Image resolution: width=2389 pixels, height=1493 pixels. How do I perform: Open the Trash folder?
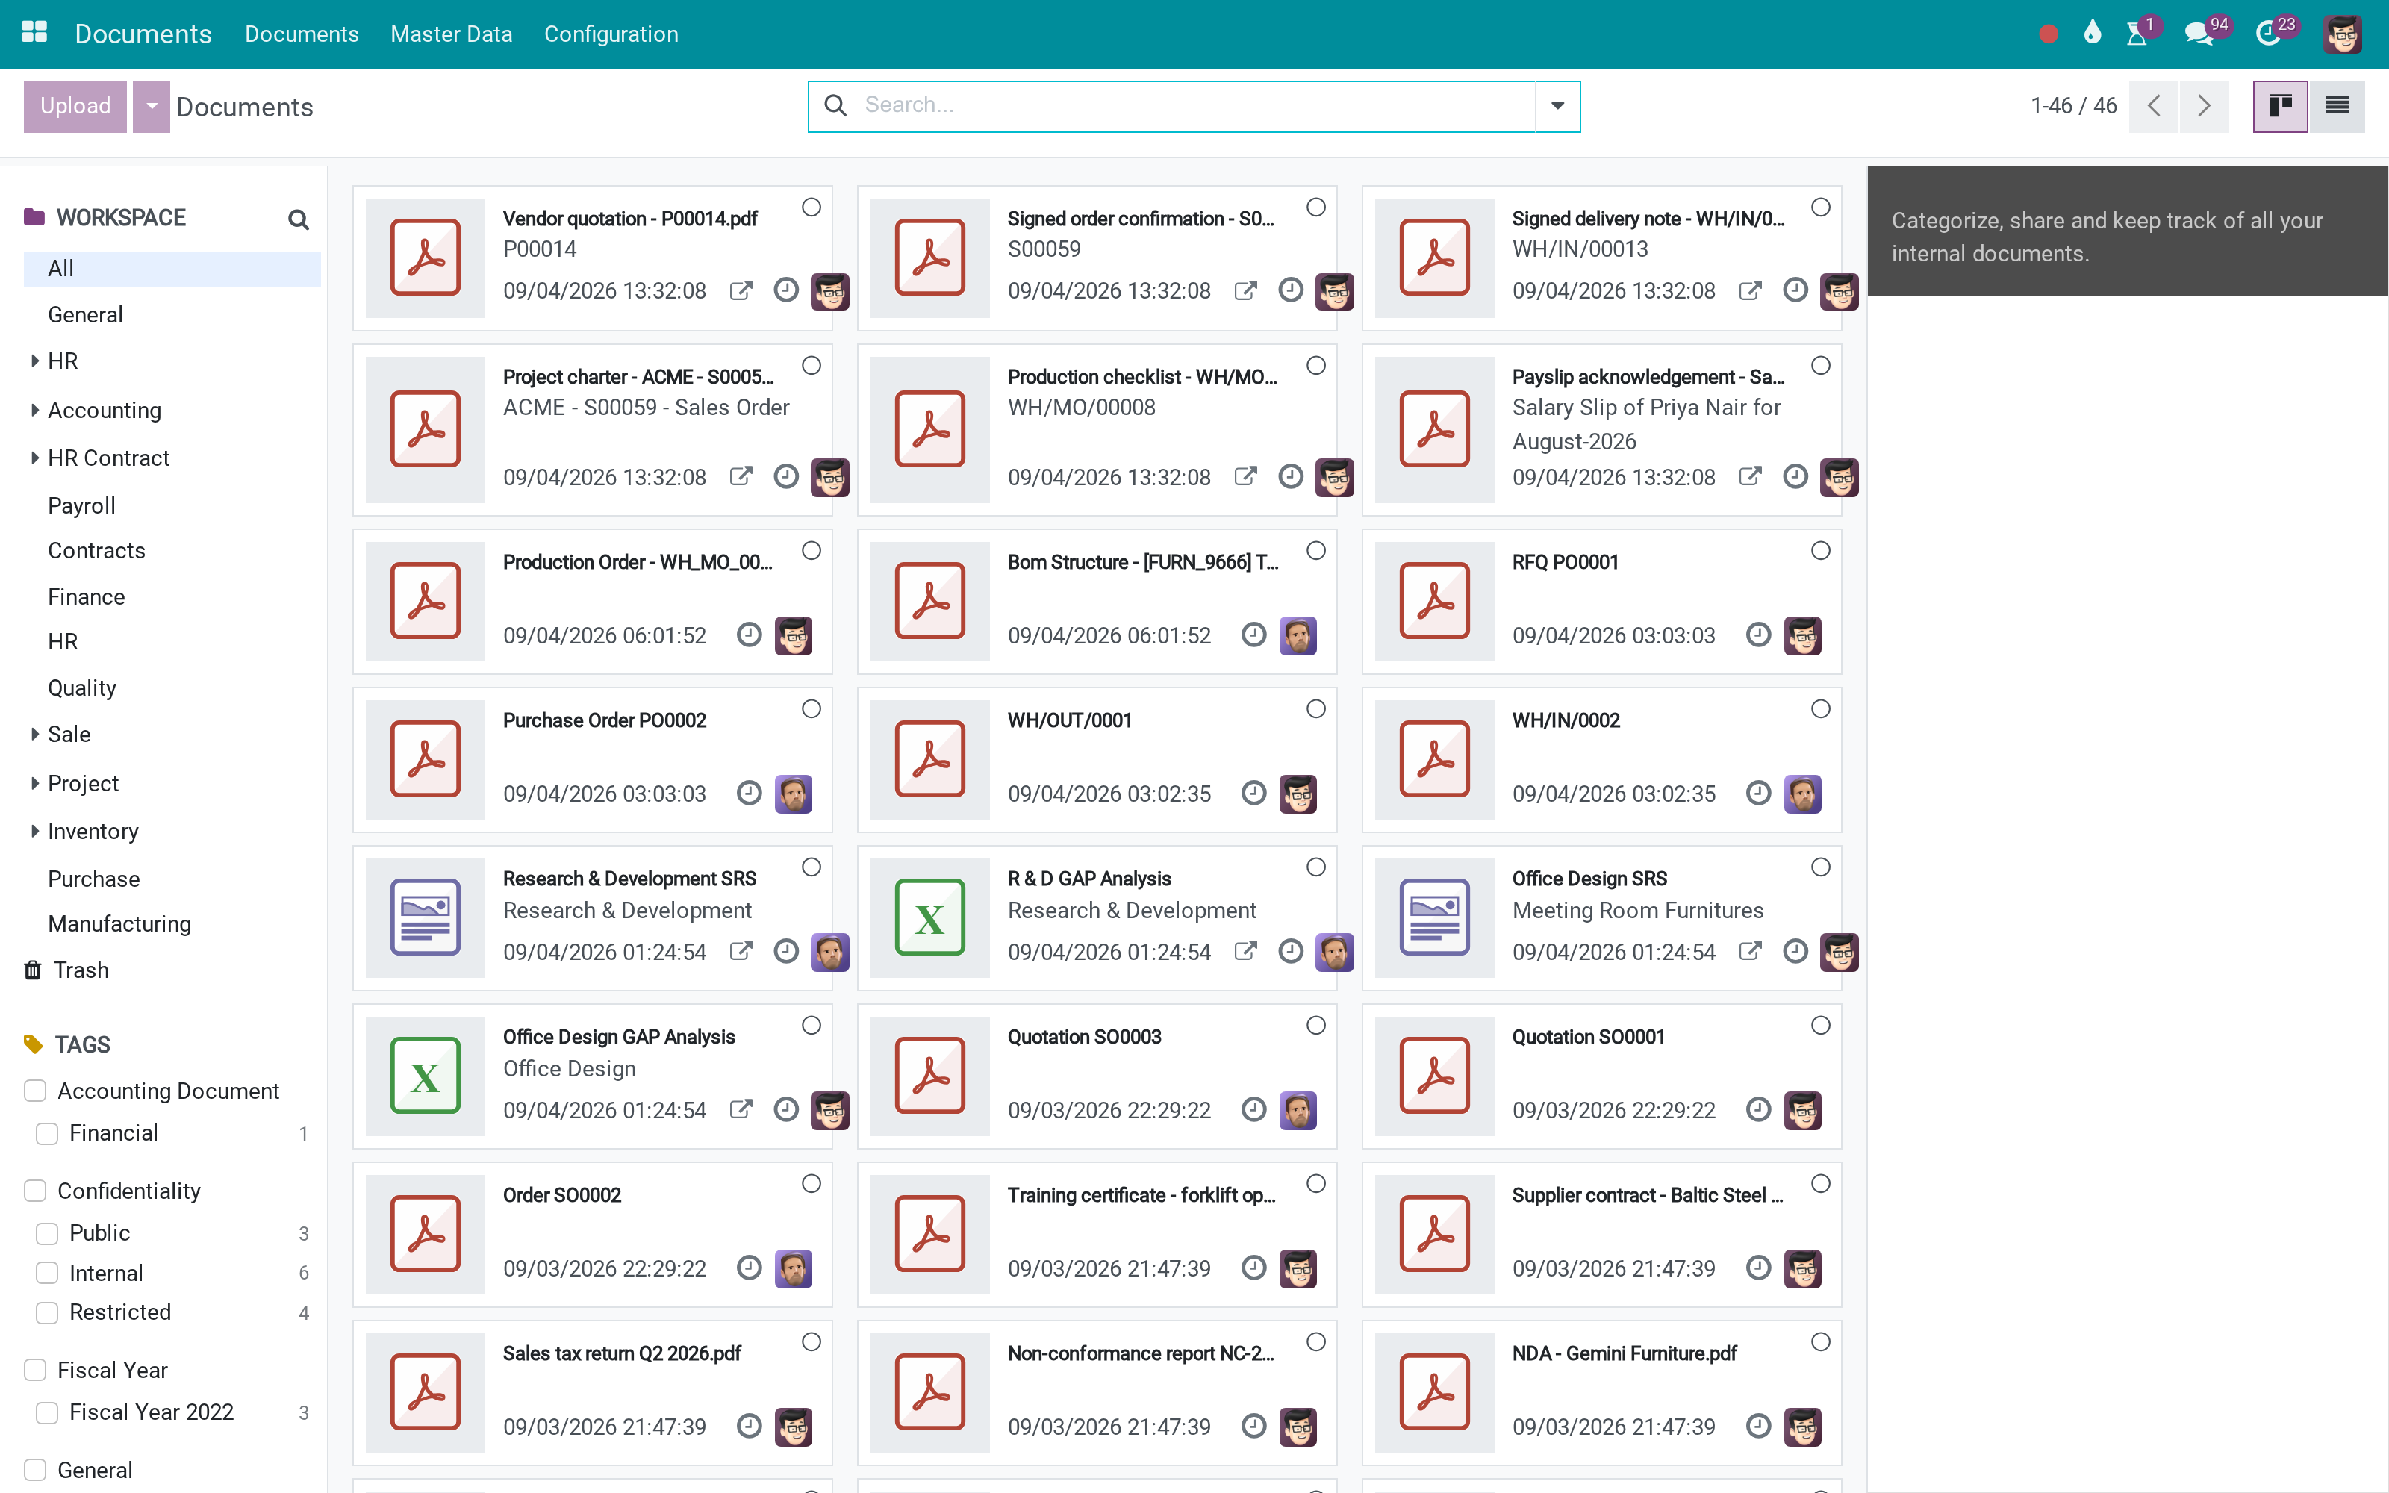pos(80,970)
